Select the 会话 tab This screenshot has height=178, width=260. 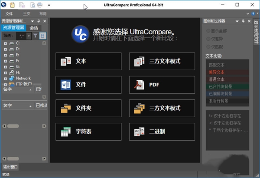(x=34, y=28)
